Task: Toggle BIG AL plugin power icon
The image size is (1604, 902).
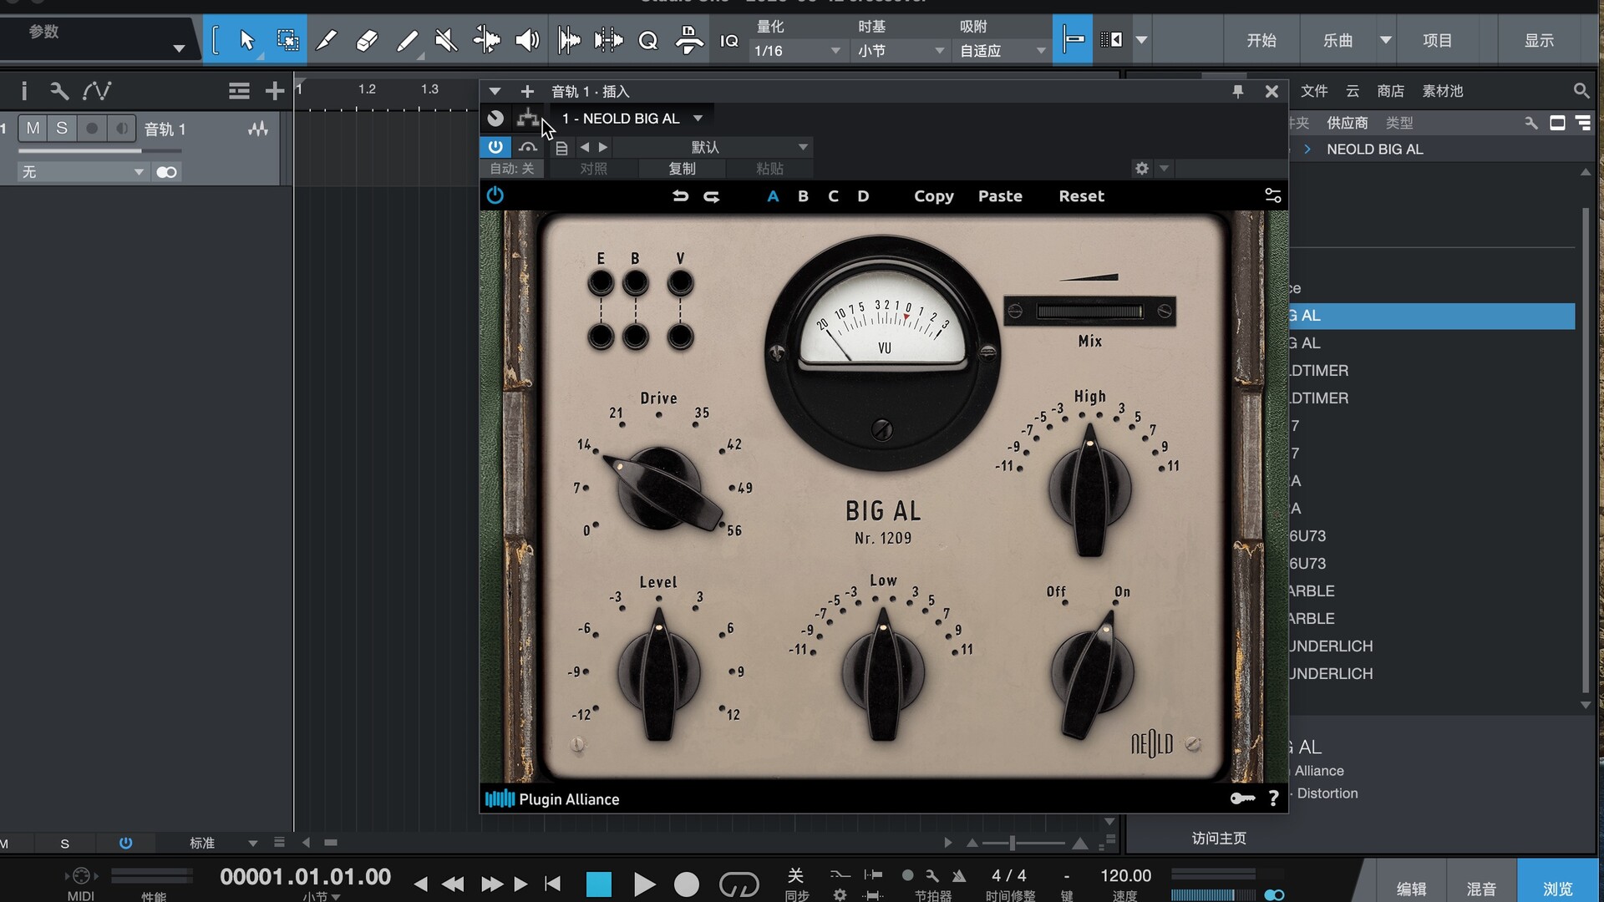Action: (495, 195)
